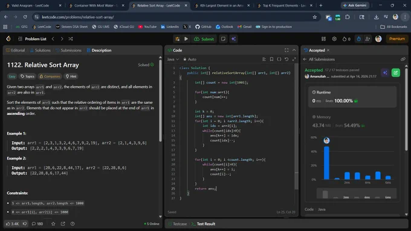This screenshot has width=411, height=231.
Task: Open the Testcase tab
Action: click(x=178, y=224)
